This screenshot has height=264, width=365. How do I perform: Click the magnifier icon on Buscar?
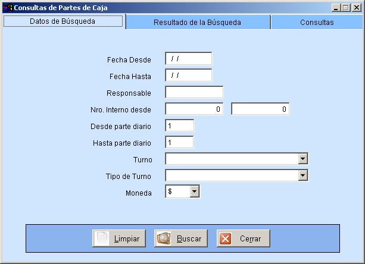point(164,238)
